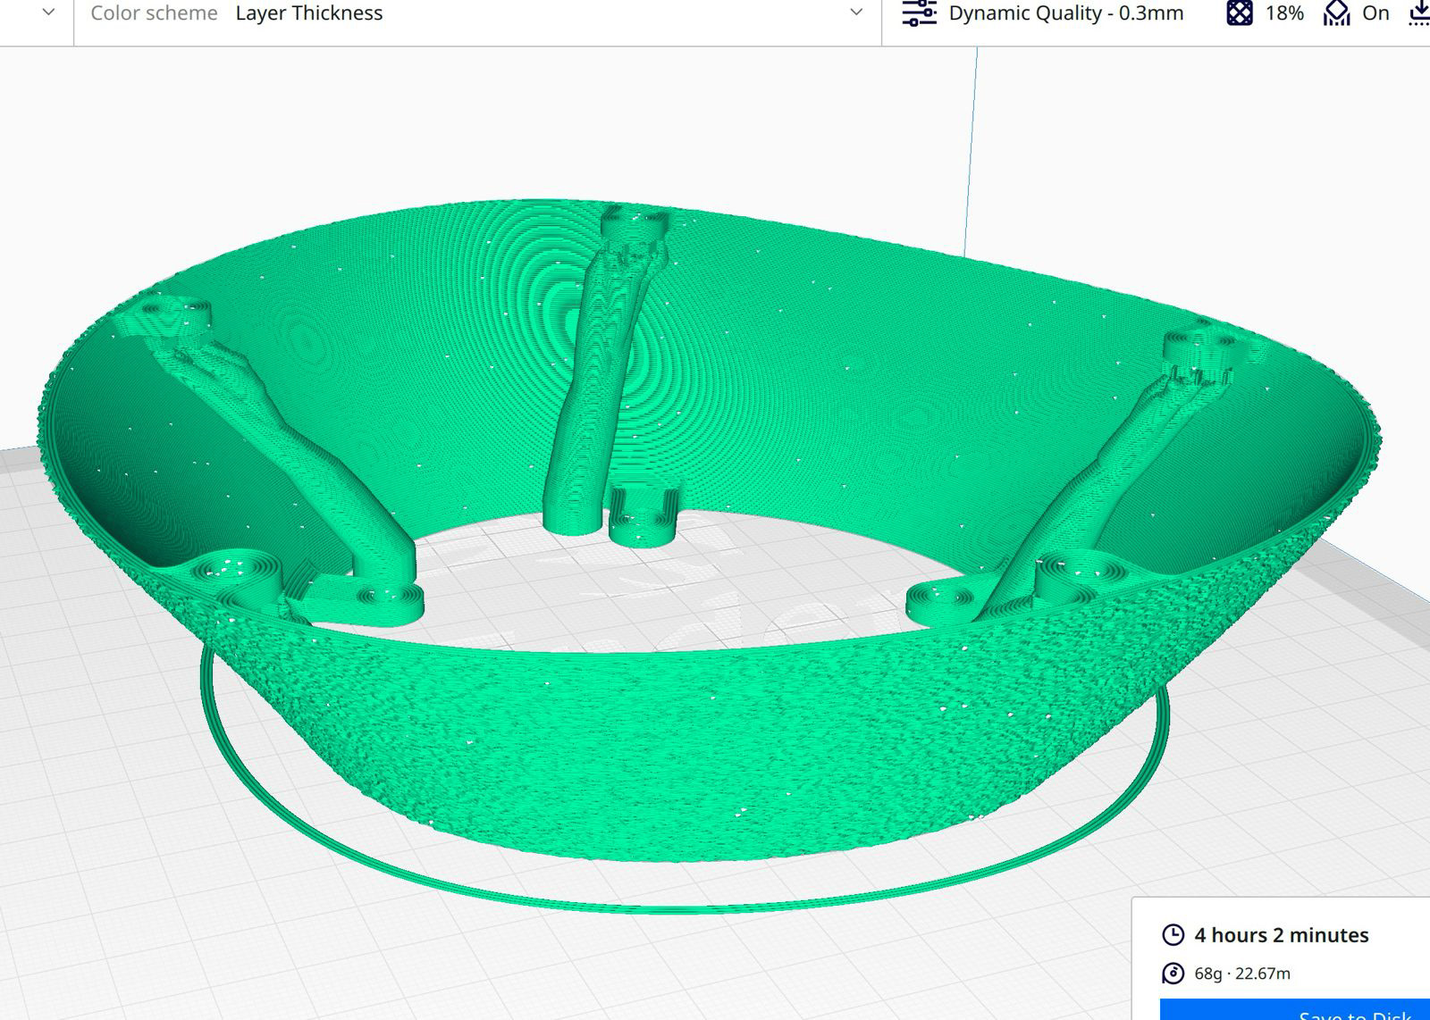Click the 'Color scheme' label
This screenshot has height=1020, width=1430.
pyautogui.click(x=154, y=13)
